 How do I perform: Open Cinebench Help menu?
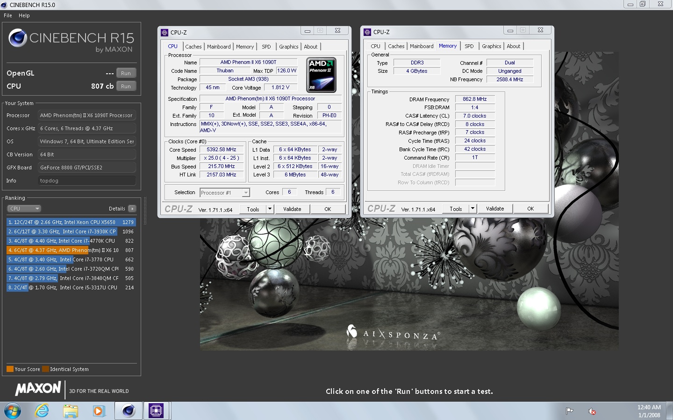(x=24, y=15)
